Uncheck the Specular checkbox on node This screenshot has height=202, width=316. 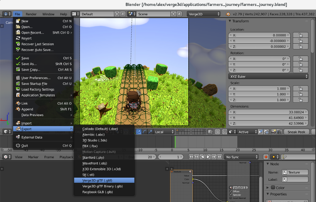(231, 195)
